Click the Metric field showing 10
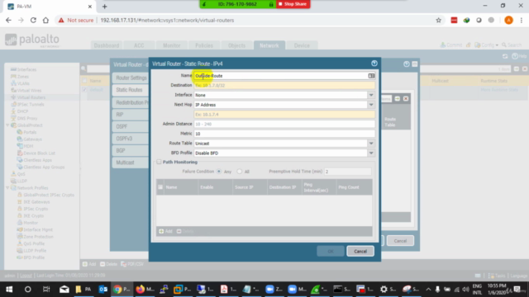The height and width of the screenshot is (297, 529). pos(284,134)
